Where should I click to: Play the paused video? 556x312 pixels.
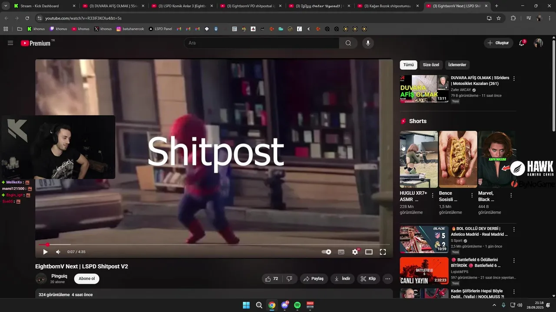[x=45, y=252]
